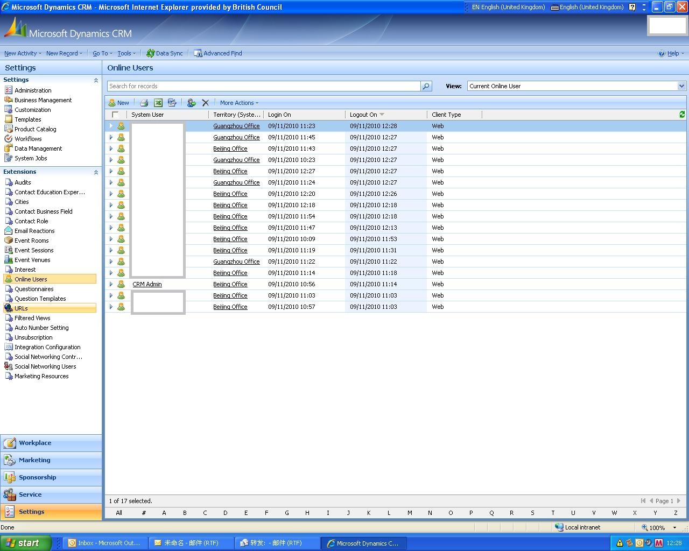
Task: Open Marketing Resources
Action: coord(41,376)
